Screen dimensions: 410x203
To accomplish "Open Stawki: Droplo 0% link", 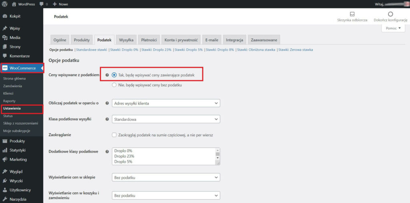I will [x=124, y=50].
